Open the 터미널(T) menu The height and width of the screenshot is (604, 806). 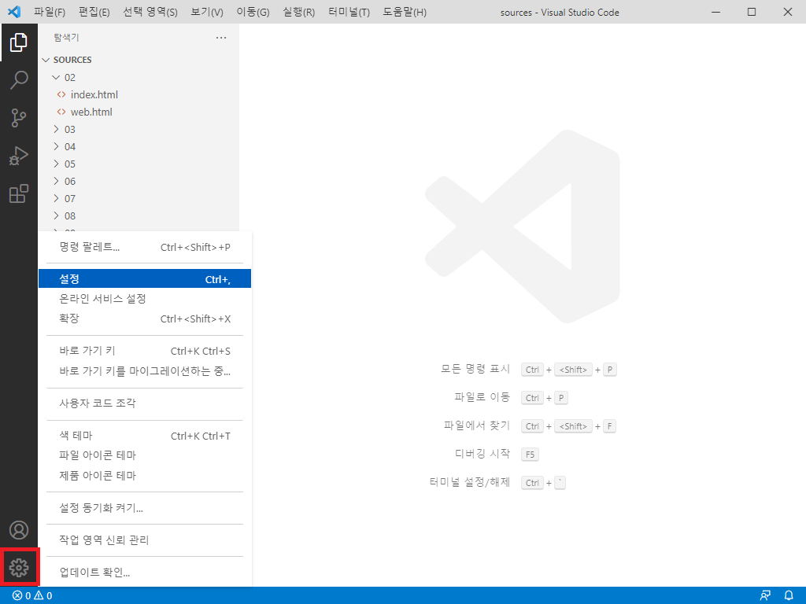tap(349, 12)
